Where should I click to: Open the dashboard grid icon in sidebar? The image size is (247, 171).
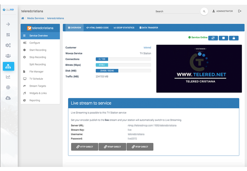(x=8, y=35)
